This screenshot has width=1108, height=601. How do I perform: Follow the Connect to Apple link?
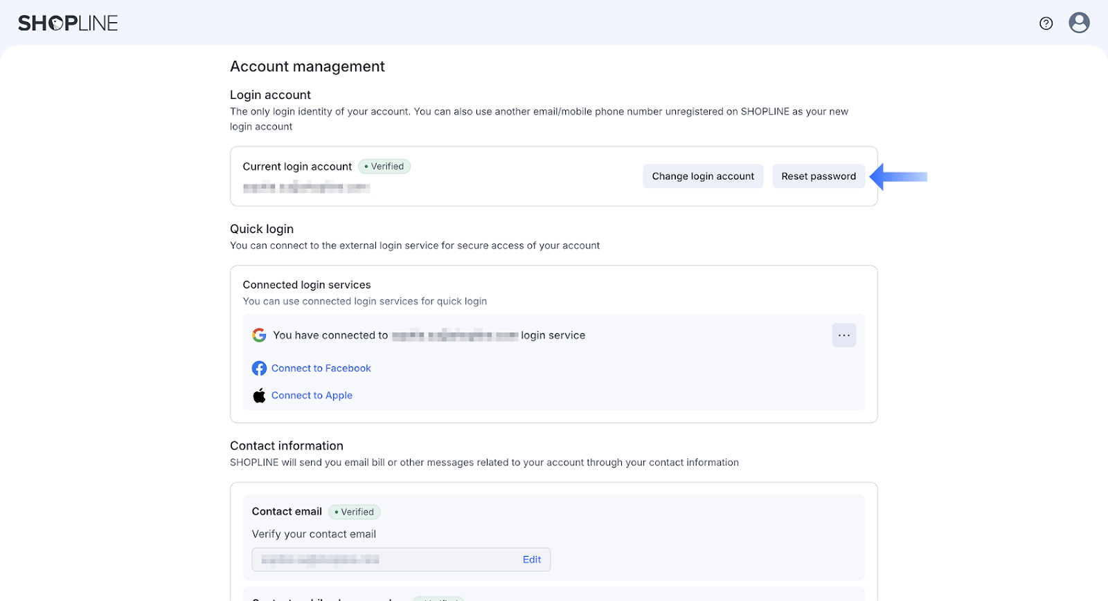click(312, 396)
